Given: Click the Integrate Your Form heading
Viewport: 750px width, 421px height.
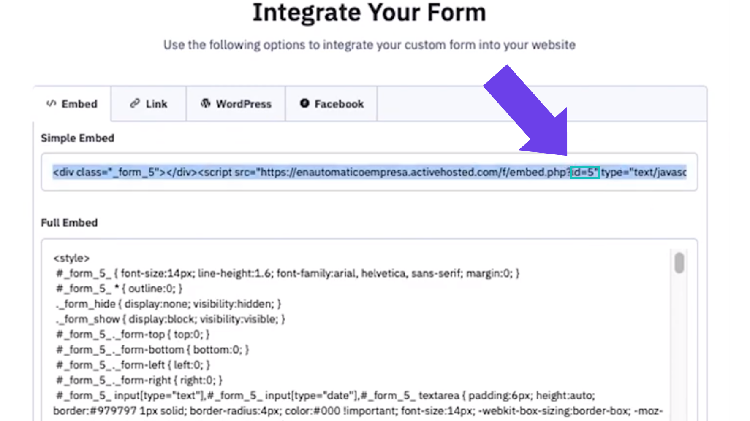Looking at the screenshot, I should [x=370, y=13].
